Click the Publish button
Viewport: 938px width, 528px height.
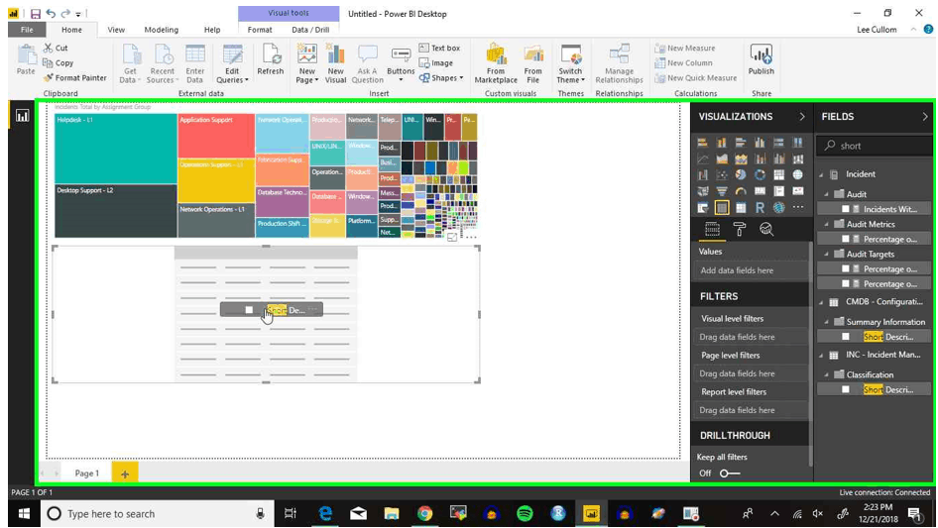click(761, 59)
